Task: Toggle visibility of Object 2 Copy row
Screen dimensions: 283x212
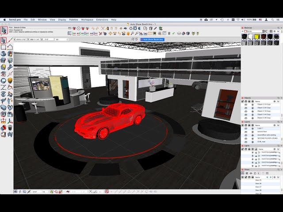Action: point(246,105)
